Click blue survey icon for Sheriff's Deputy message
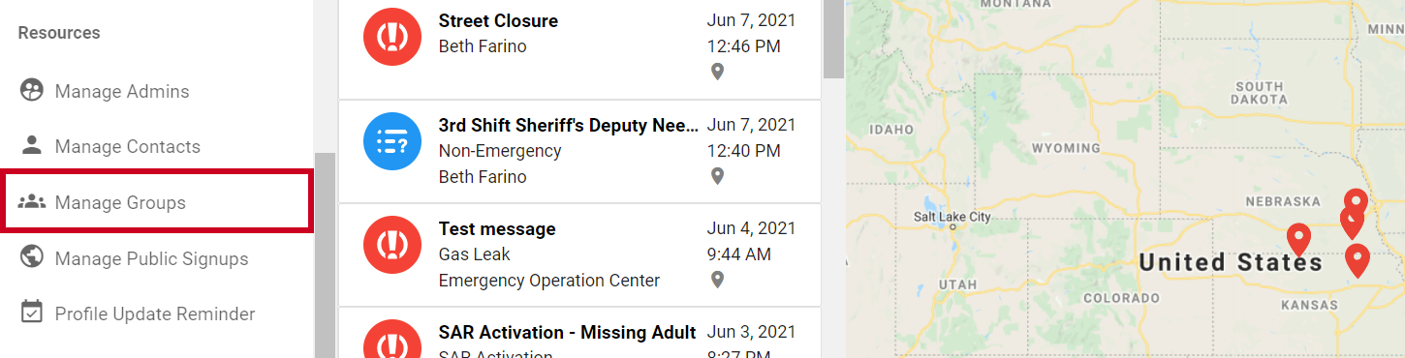 click(392, 141)
